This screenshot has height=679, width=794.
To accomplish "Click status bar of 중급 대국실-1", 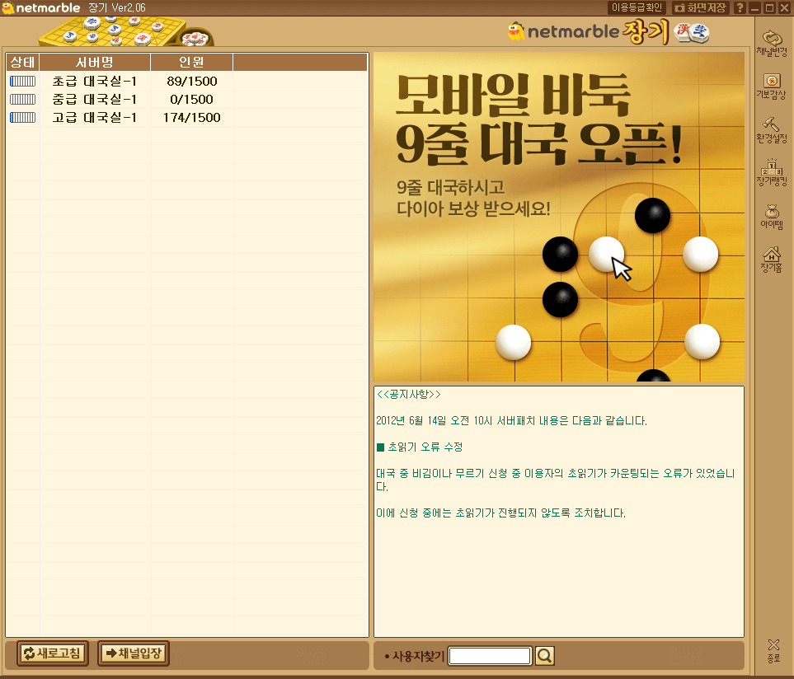I will (23, 99).
